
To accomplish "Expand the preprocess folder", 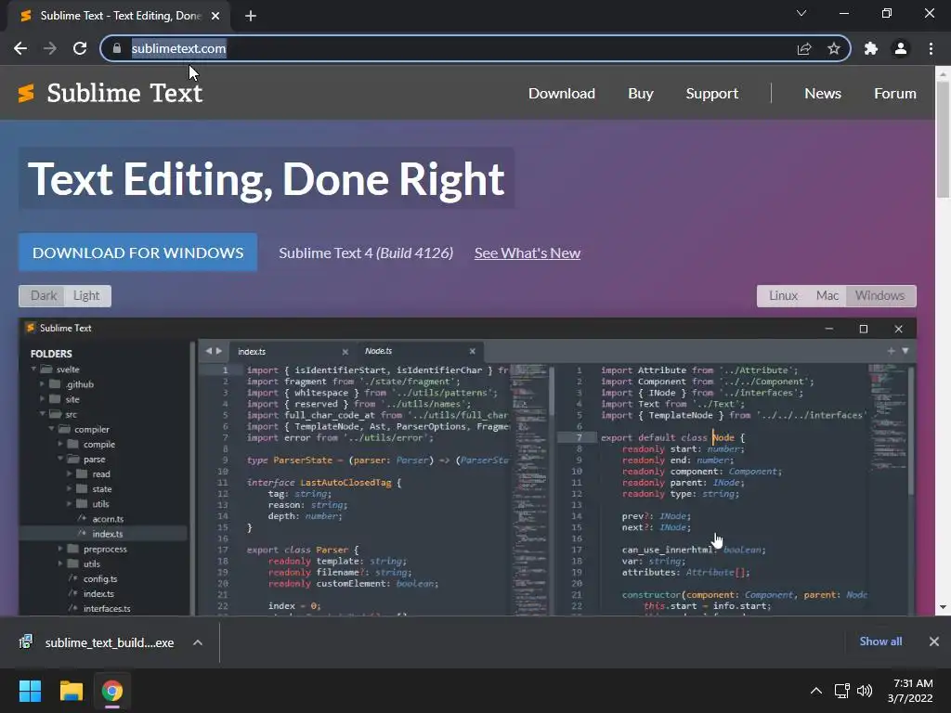I will [60, 549].
